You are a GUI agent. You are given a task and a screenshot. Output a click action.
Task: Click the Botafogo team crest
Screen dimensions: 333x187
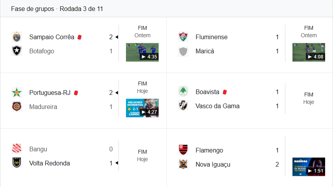pyautogui.click(x=17, y=51)
